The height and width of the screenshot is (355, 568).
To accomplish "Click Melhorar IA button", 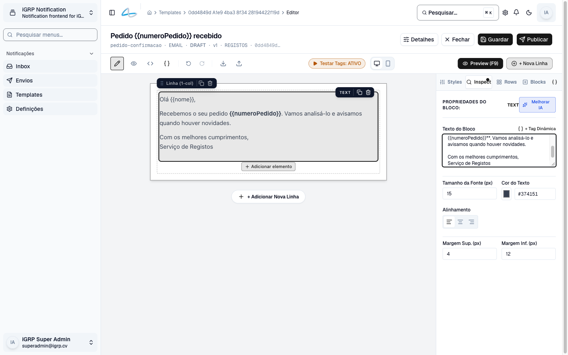I will tap(537, 105).
